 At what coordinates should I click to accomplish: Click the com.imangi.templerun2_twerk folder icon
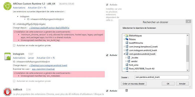point(127,47)
